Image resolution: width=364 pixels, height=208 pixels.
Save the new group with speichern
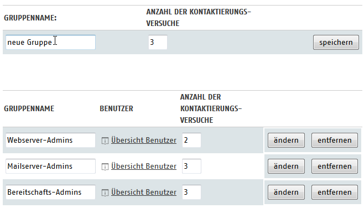(x=336, y=42)
